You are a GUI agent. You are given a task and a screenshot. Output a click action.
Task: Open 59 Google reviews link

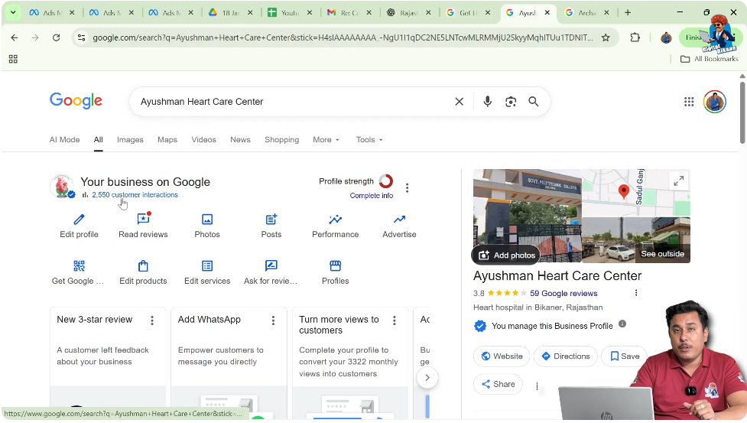click(x=563, y=293)
